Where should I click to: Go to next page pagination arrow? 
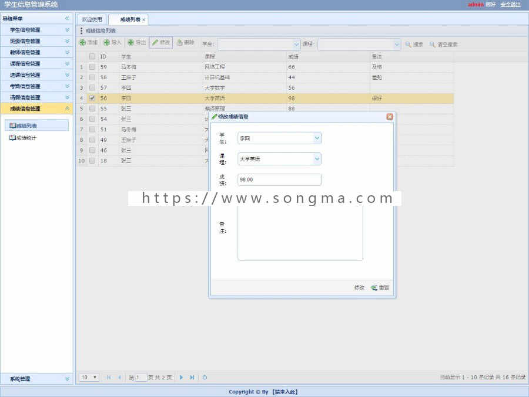coord(181,378)
